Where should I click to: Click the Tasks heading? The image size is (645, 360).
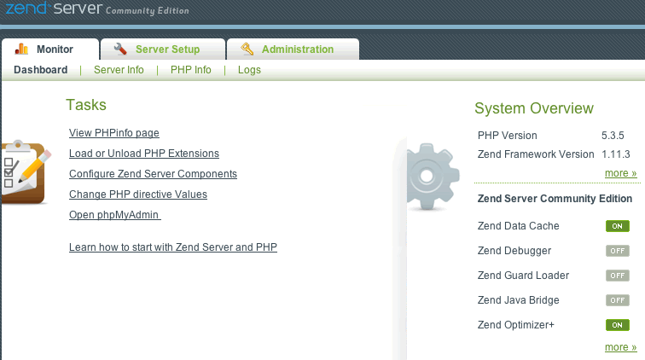click(86, 105)
